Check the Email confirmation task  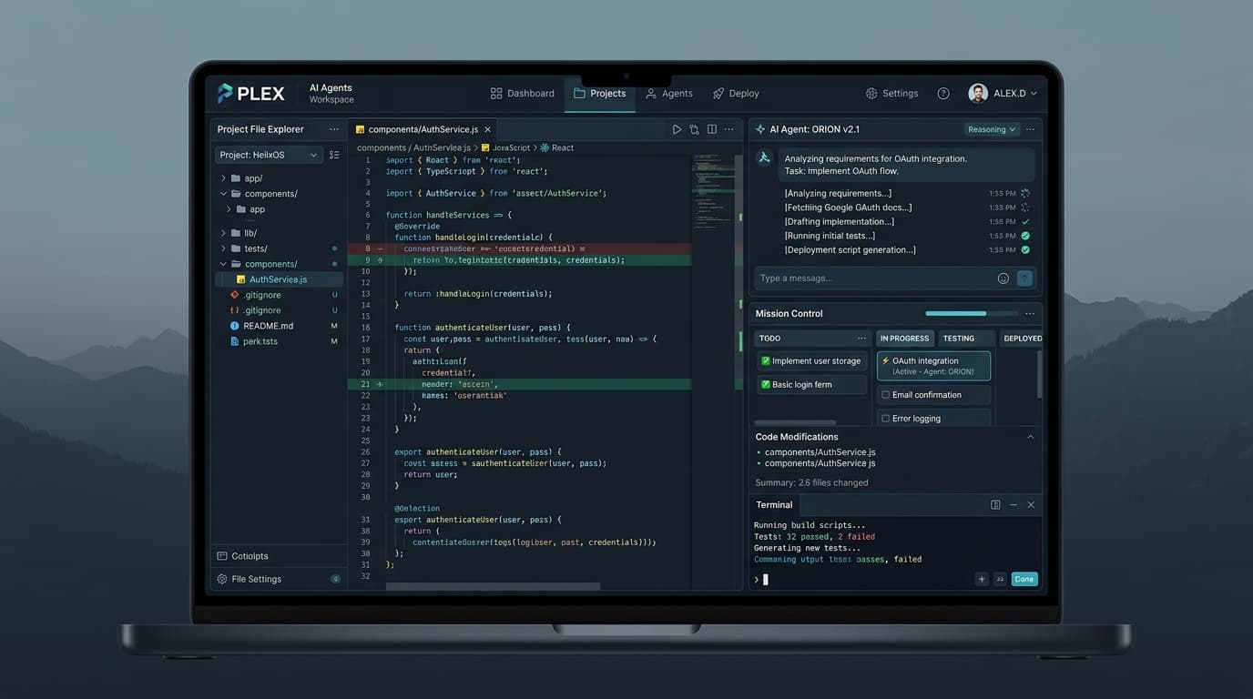[885, 395]
